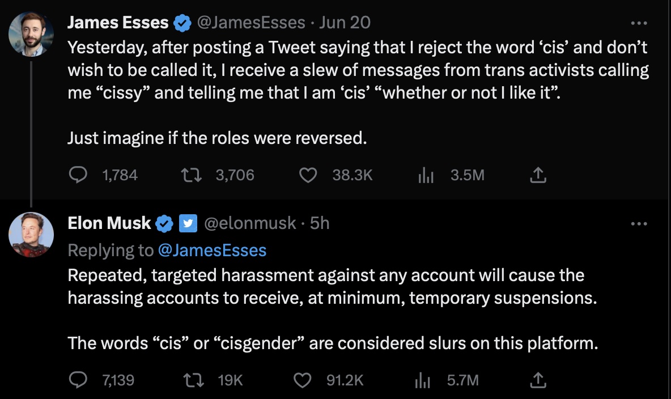Screen dimensions: 671x399
Task: Open more options for James Esses' tweet
Action: point(639,23)
